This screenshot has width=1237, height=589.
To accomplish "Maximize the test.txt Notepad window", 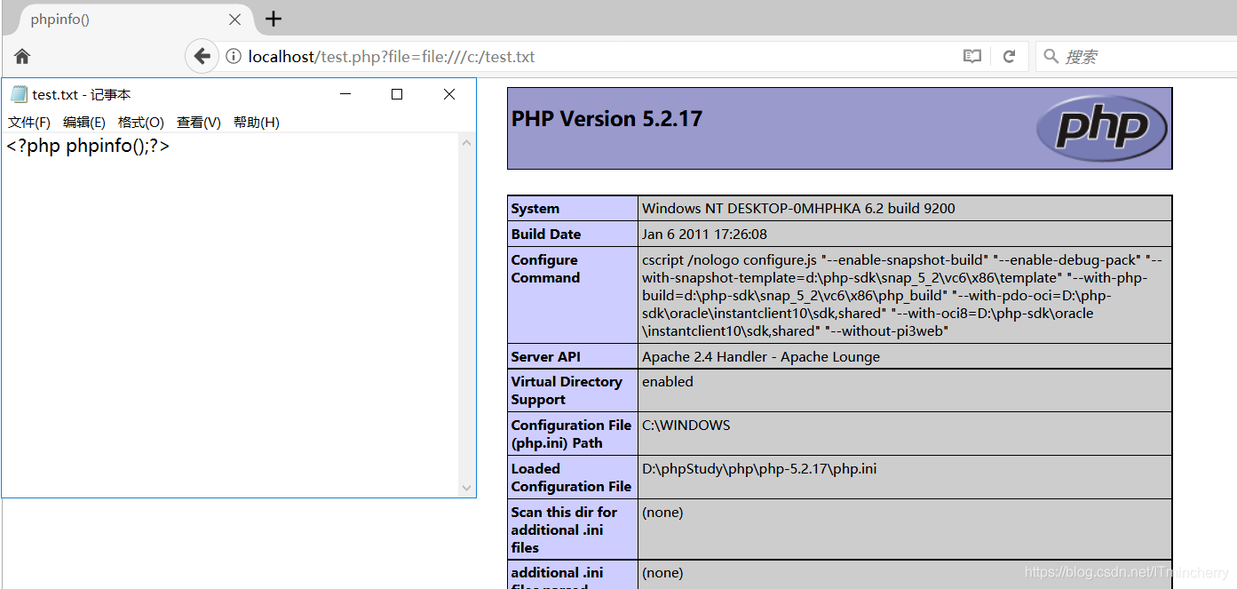I will [397, 94].
